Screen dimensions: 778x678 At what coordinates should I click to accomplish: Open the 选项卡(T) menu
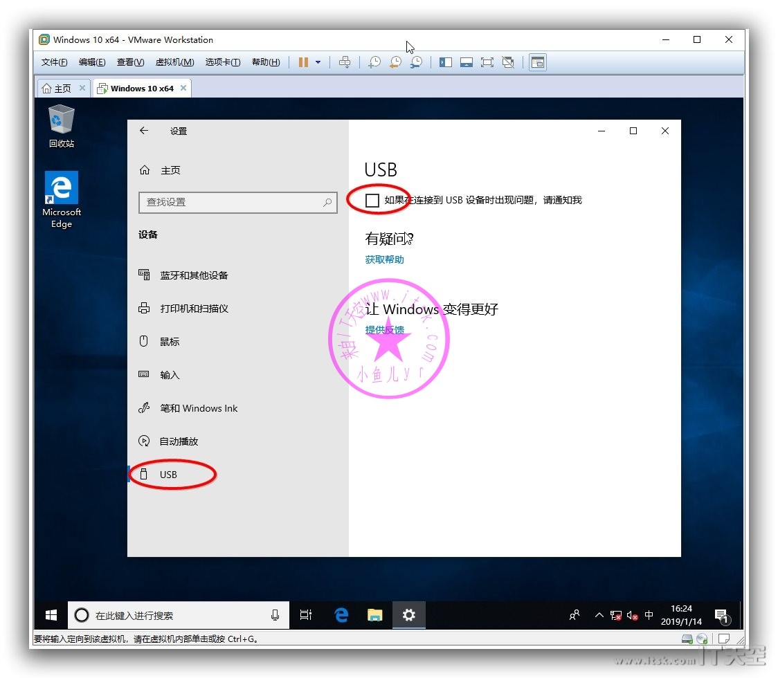pyautogui.click(x=223, y=62)
